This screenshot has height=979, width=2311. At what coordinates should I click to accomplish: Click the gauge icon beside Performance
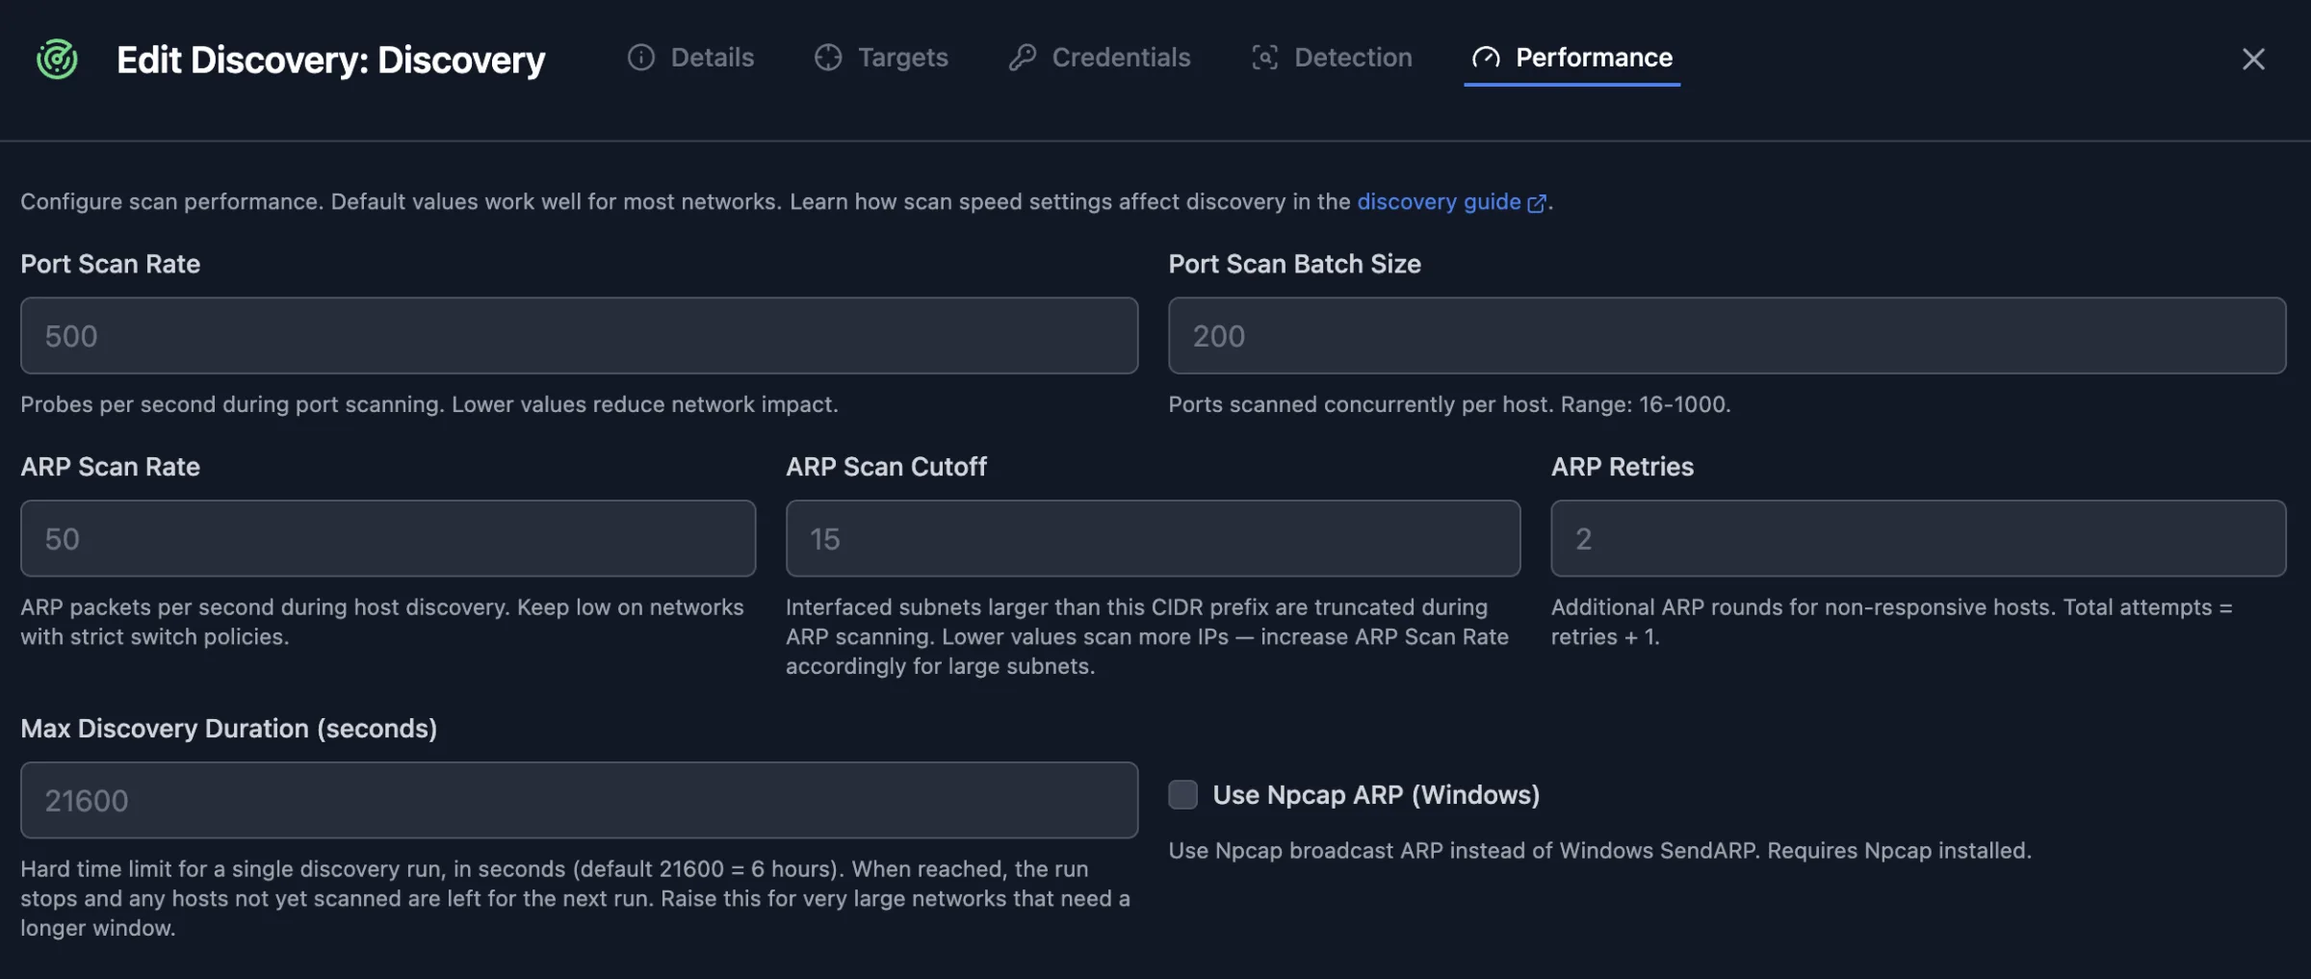[1486, 58]
